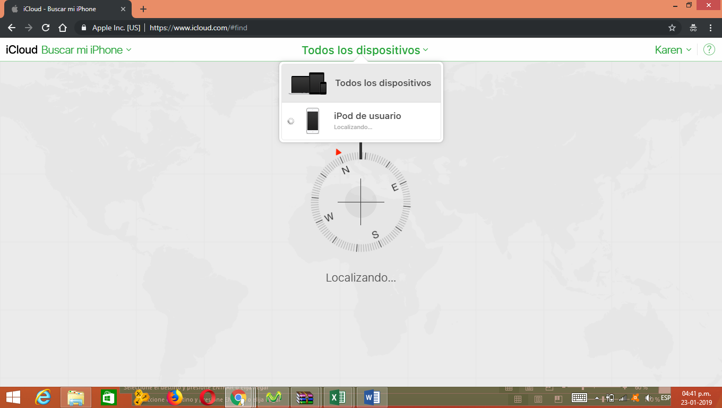Bookmark this page with the star

coord(672,28)
